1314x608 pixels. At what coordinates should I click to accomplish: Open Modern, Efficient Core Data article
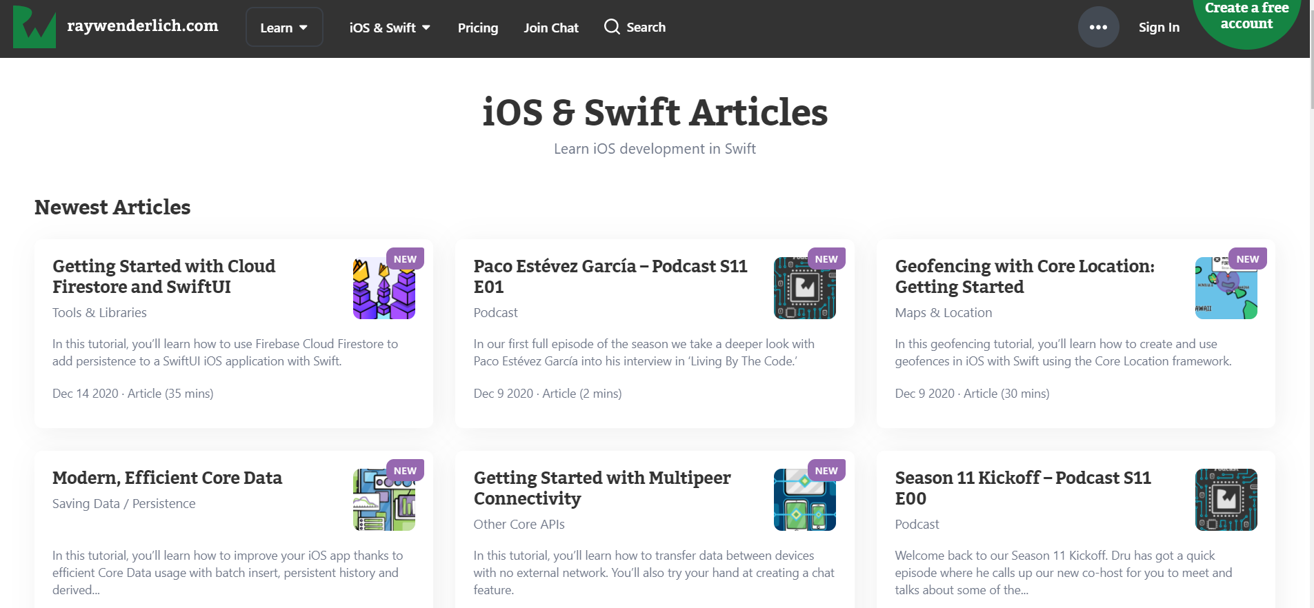(x=167, y=478)
